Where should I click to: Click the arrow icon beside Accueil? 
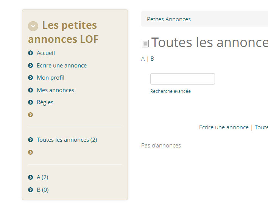tap(30, 53)
